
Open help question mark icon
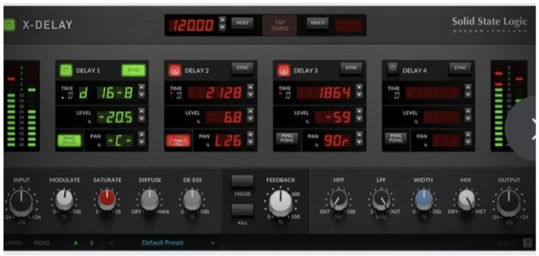point(528,243)
